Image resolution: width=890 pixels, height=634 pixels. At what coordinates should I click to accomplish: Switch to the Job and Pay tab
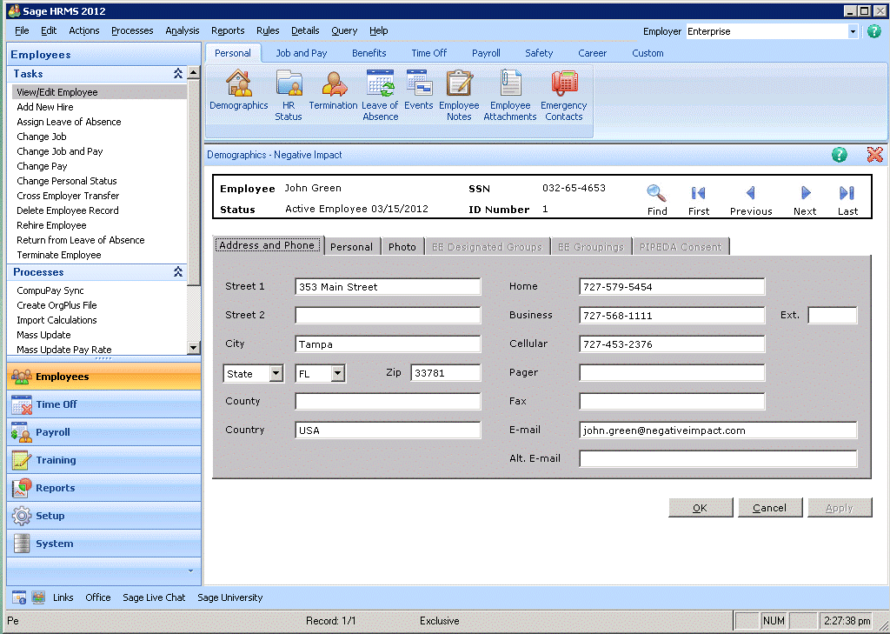(x=302, y=53)
